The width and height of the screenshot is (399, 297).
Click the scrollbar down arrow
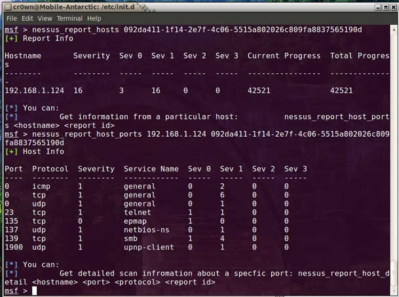(x=394, y=291)
